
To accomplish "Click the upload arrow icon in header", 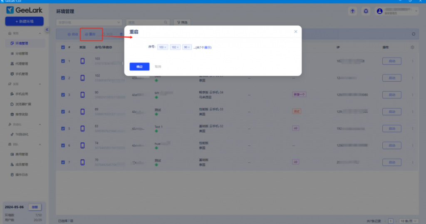I will coord(353,11).
